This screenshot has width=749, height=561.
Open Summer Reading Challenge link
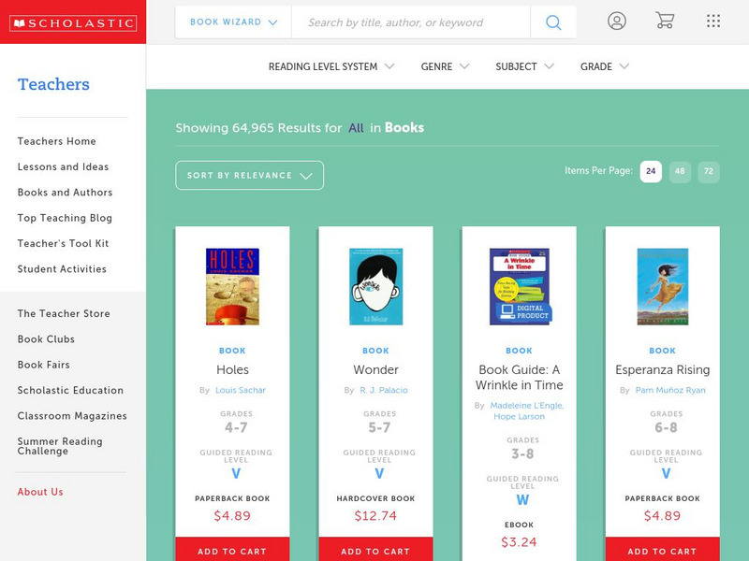click(60, 446)
